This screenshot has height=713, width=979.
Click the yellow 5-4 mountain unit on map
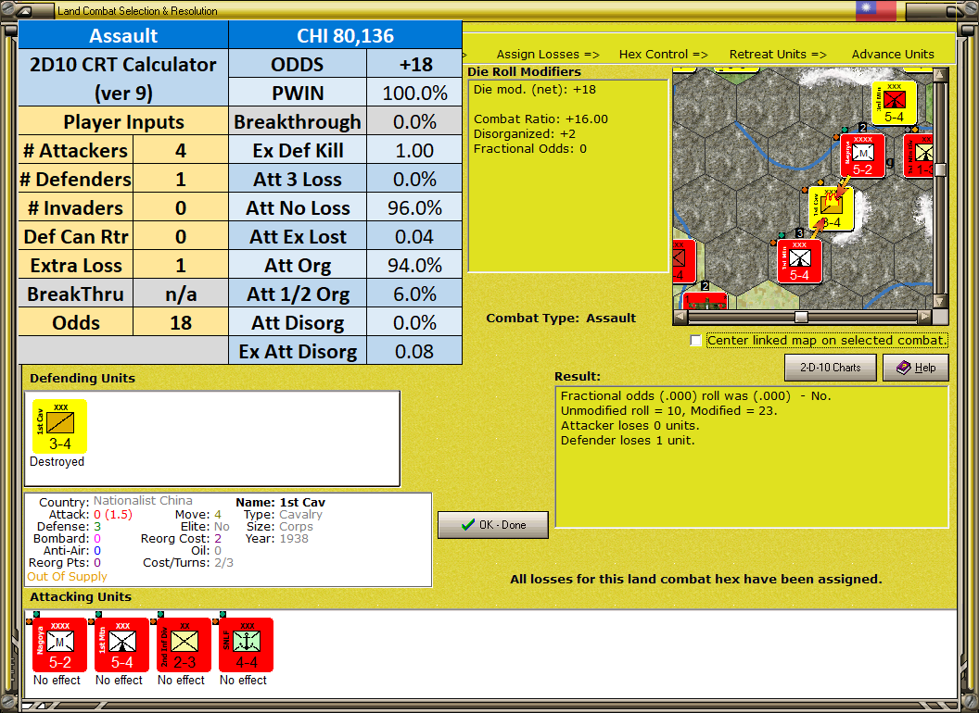(894, 104)
